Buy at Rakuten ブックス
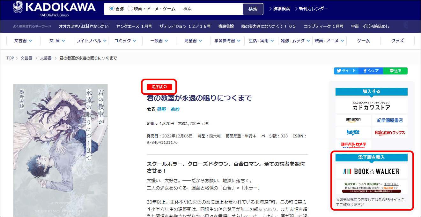Image resolution: width=421 pixels, height=217 pixels. coord(390,132)
